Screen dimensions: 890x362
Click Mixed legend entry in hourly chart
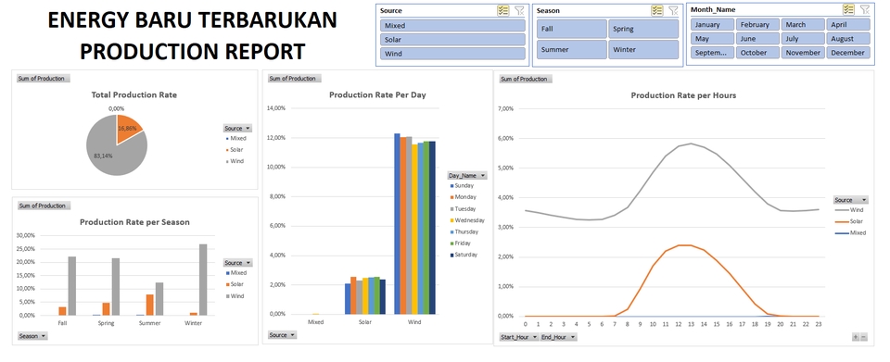851,232
